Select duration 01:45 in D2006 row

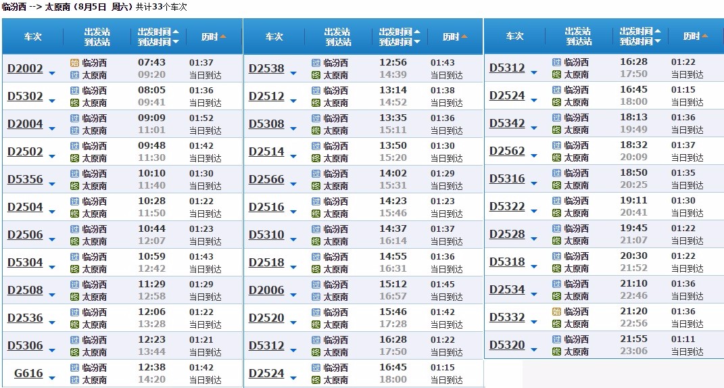(x=443, y=284)
